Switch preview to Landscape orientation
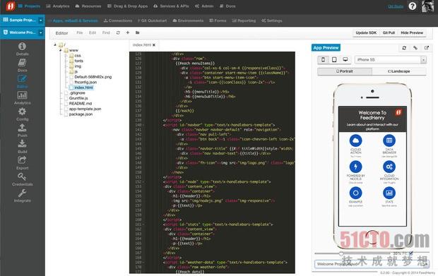 tap(399, 71)
